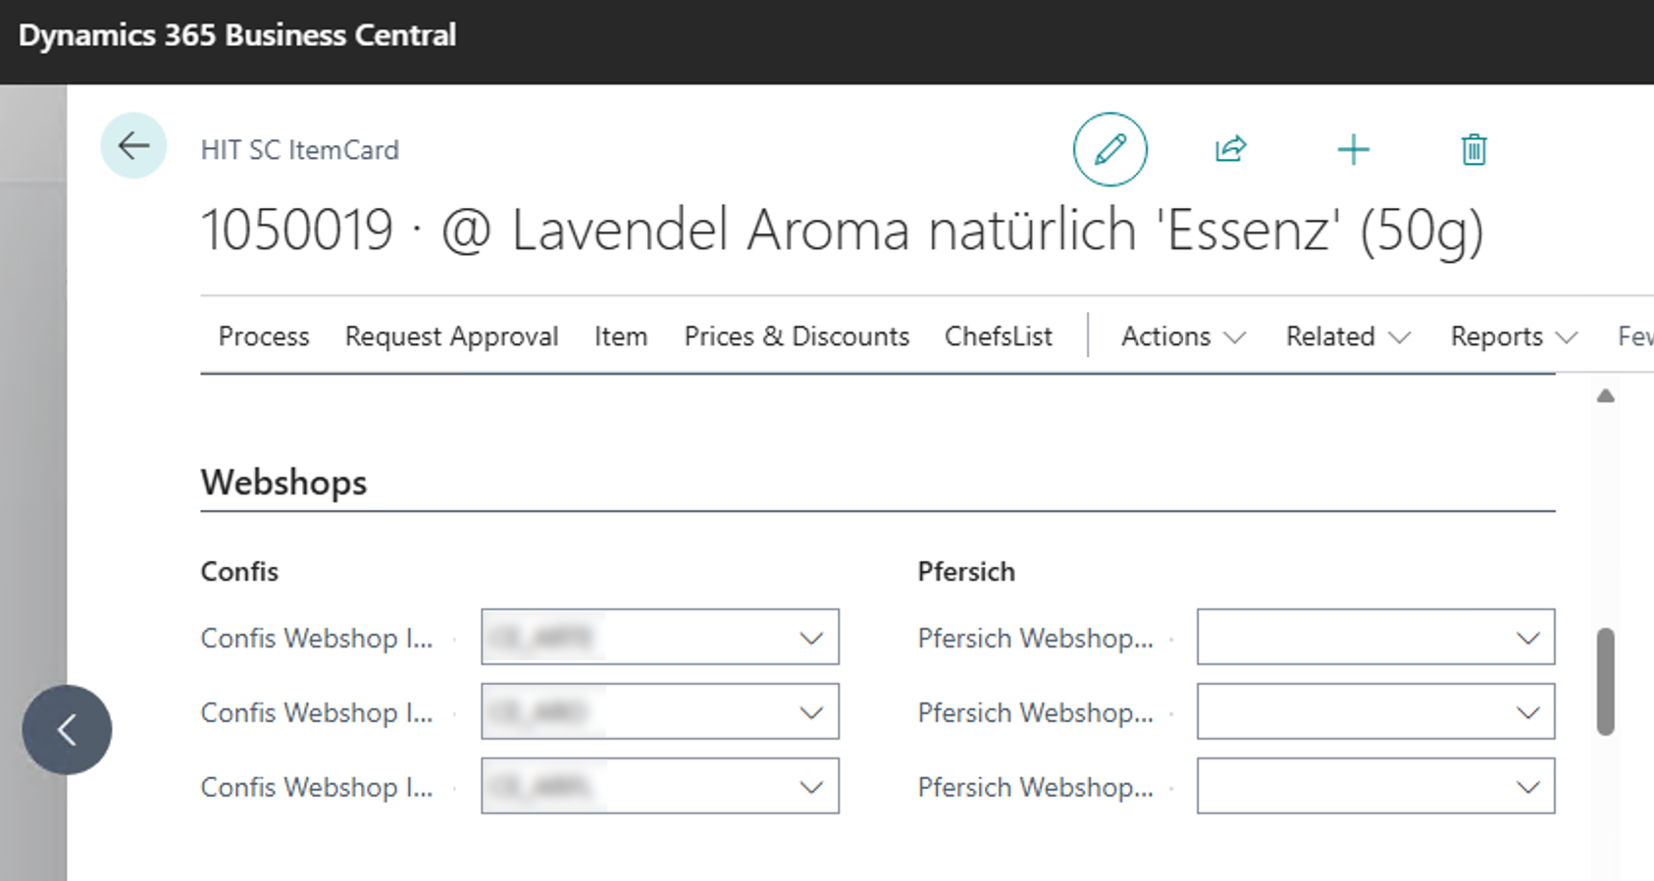Click the scroll up arrow
This screenshot has height=881, width=1654.
pos(1605,396)
